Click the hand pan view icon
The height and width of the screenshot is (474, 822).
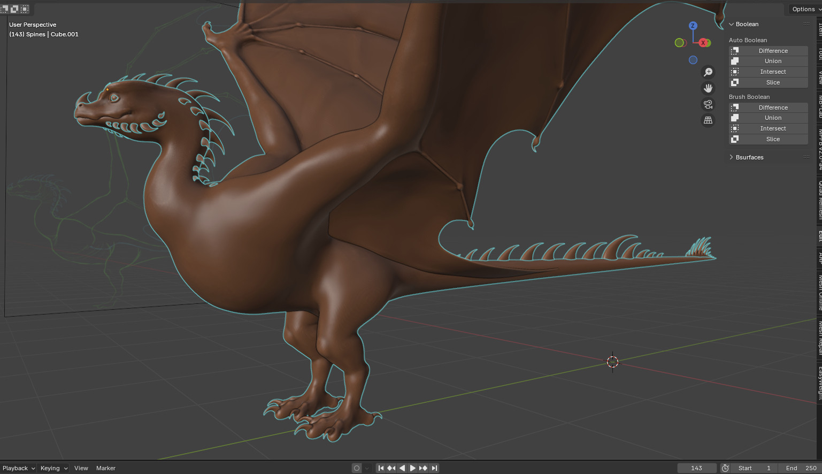708,88
